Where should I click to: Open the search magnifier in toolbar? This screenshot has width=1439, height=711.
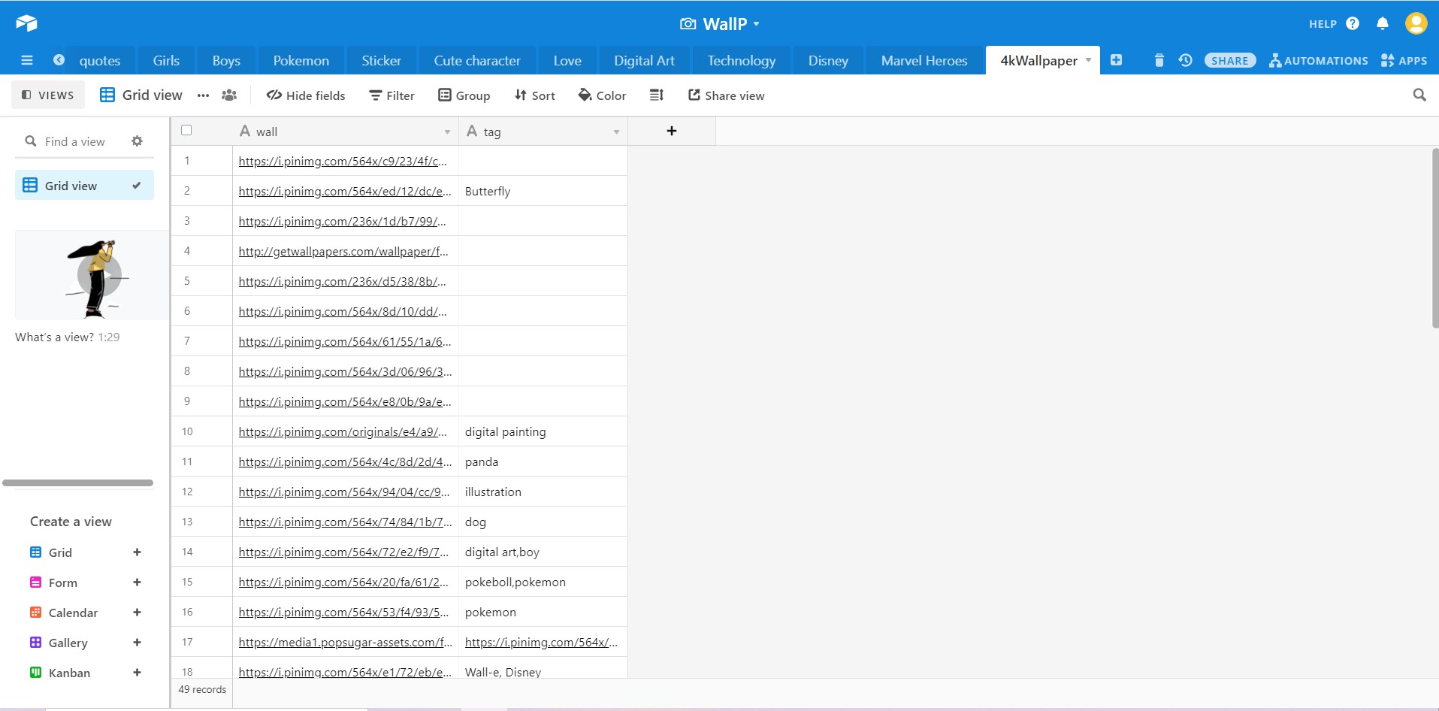pos(1419,95)
